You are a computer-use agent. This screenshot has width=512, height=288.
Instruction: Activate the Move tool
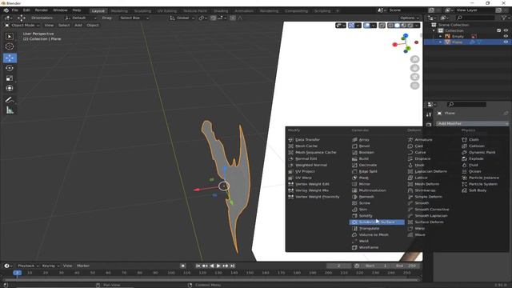pyautogui.click(x=10, y=58)
